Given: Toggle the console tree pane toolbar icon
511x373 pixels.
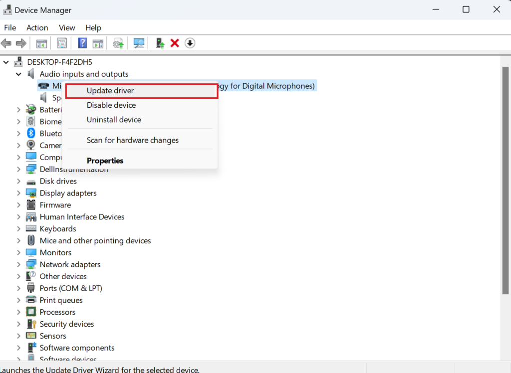Looking at the screenshot, I should point(41,43).
